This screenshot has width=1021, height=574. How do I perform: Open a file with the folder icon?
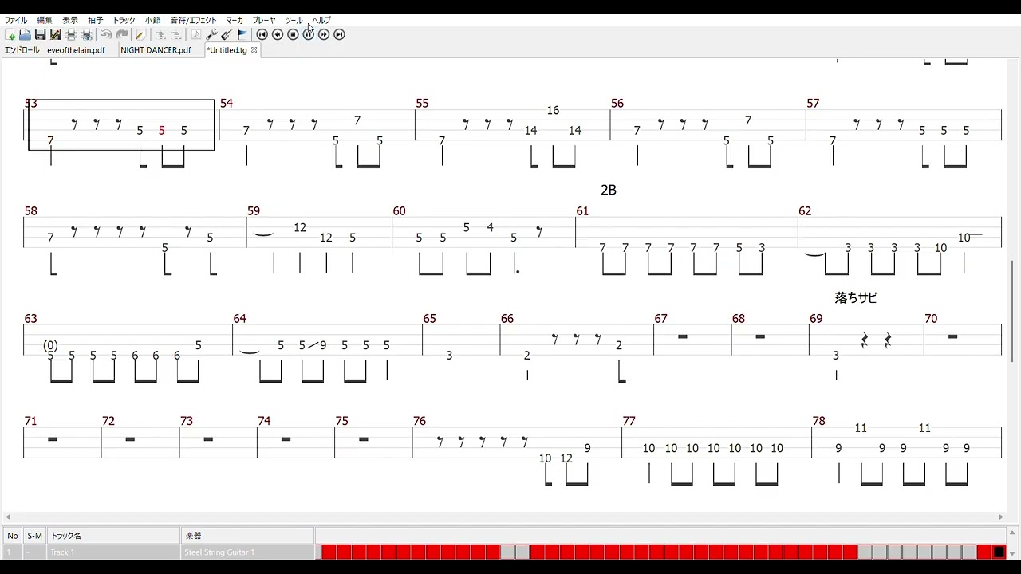(x=25, y=35)
